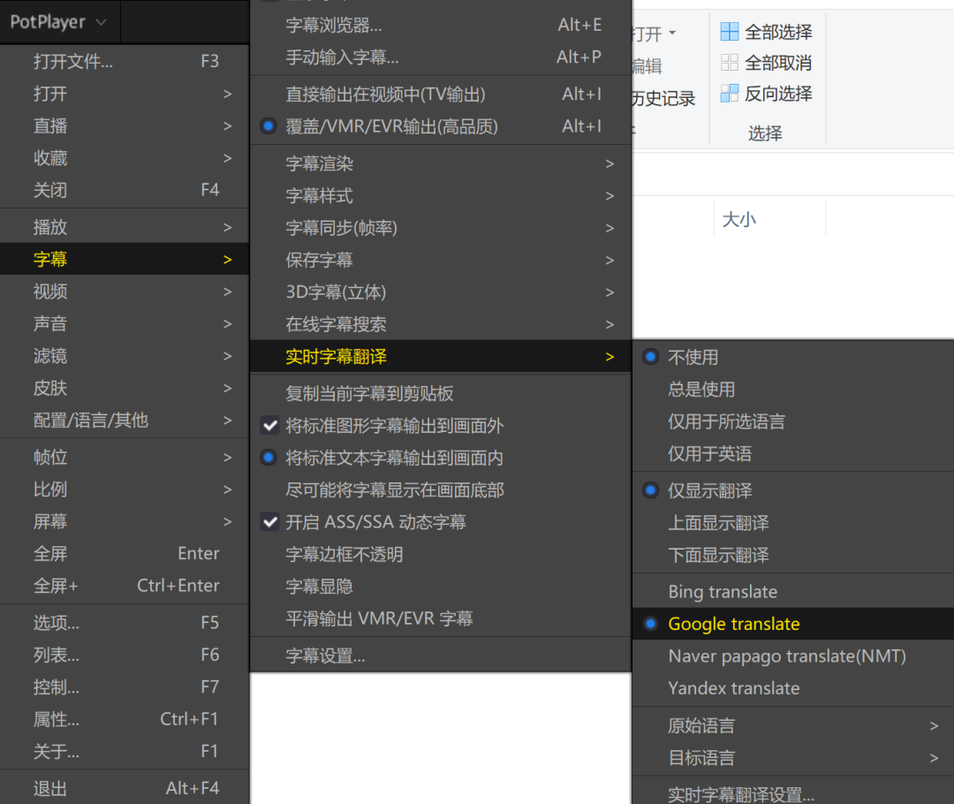Viewport: 954px width, 804px height.
Task: Click the 反向选择 invert selection icon
Action: click(x=730, y=94)
